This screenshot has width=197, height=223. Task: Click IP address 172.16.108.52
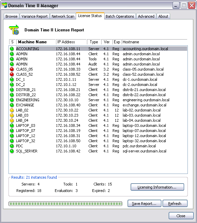coord(68,74)
